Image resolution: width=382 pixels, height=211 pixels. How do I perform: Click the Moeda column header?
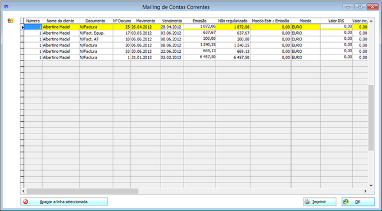(x=306, y=21)
